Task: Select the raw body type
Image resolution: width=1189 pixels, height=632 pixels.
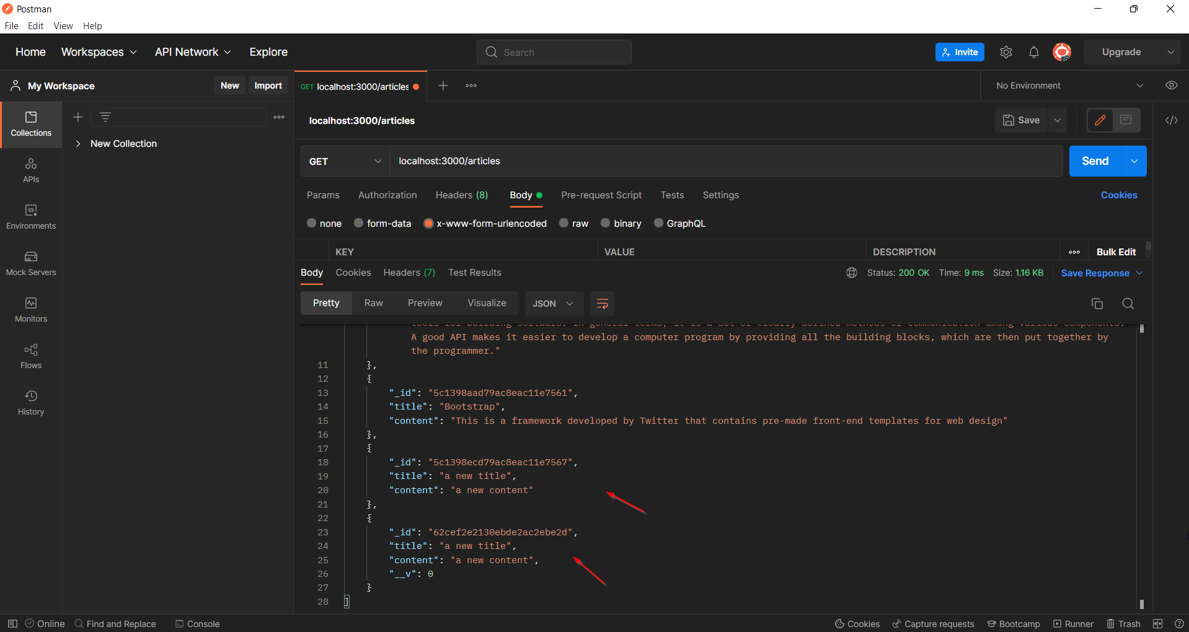Action: click(x=574, y=223)
